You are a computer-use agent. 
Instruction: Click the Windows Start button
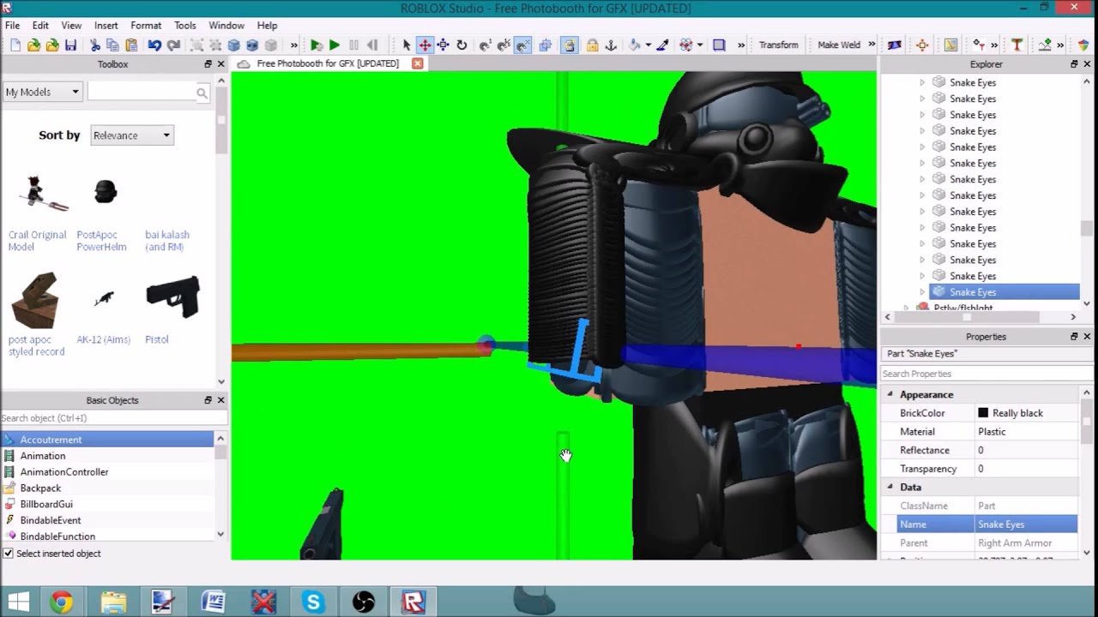pyautogui.click(x=19, y=602)
